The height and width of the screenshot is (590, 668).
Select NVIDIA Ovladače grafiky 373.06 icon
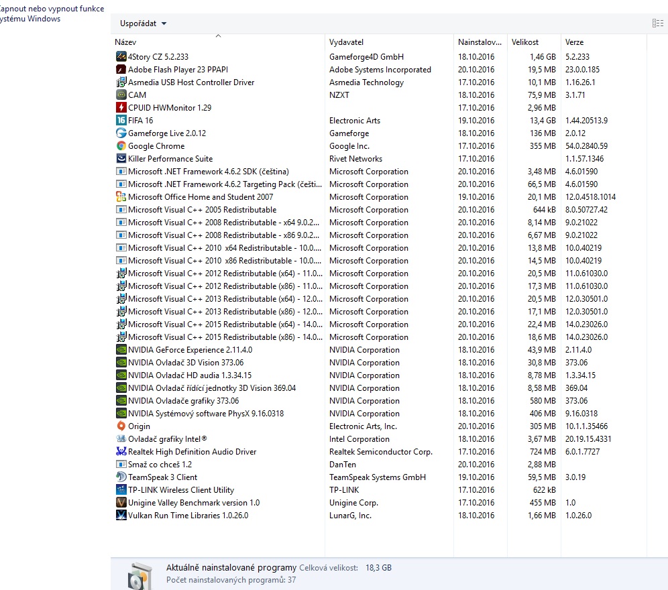point(121,401)
